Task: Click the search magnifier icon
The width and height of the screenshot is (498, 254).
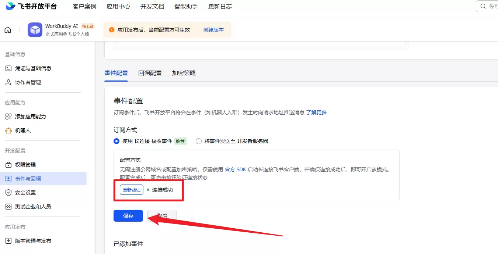Action: (x=483, y=6)
